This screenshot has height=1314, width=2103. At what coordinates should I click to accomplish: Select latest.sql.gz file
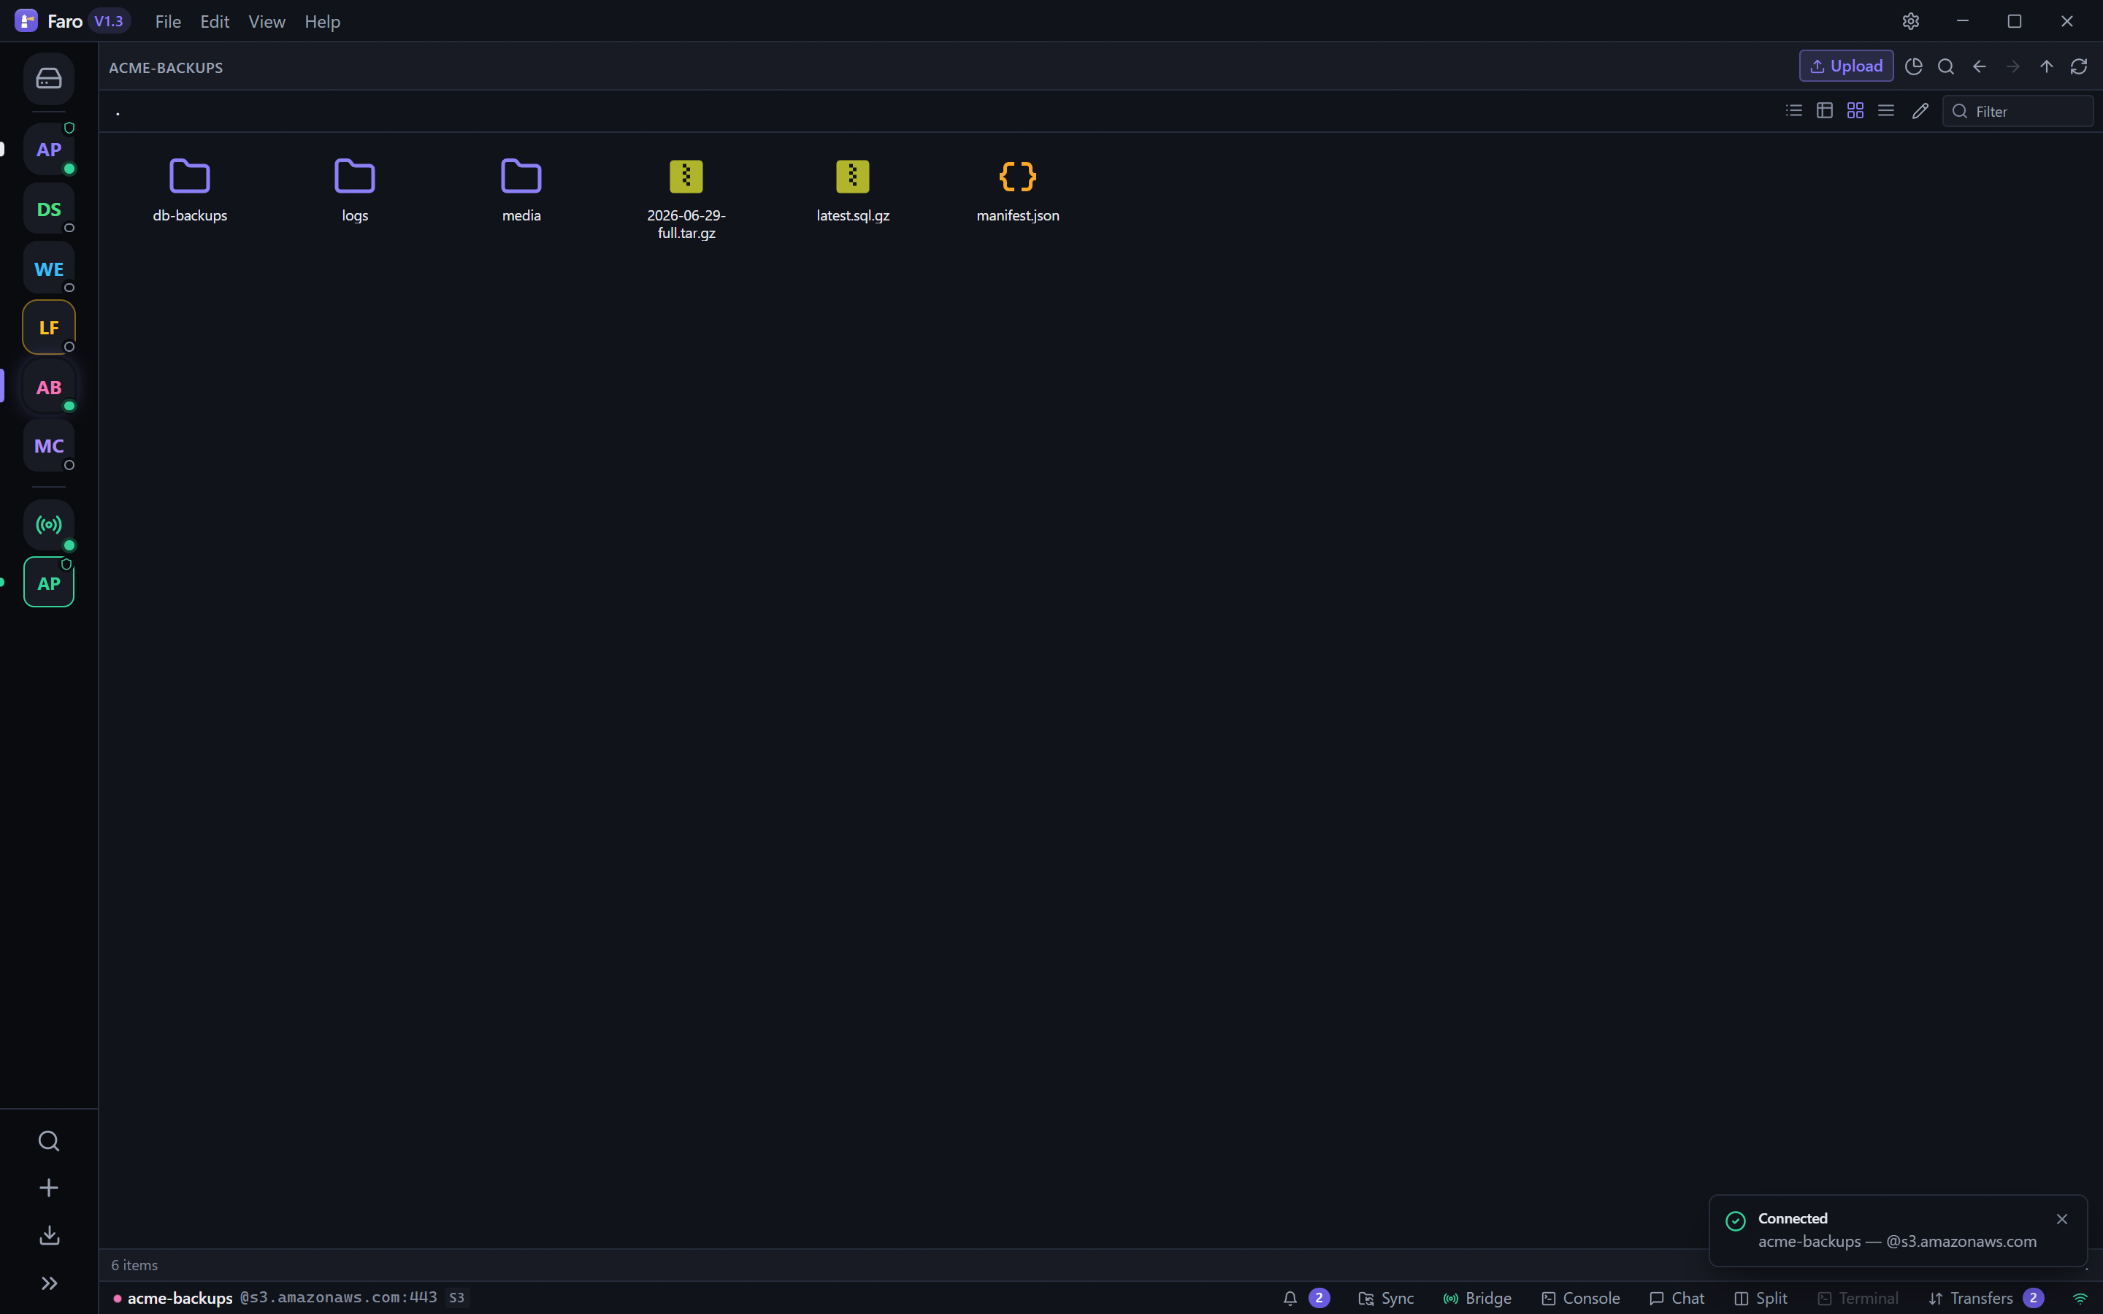(852, 191)
